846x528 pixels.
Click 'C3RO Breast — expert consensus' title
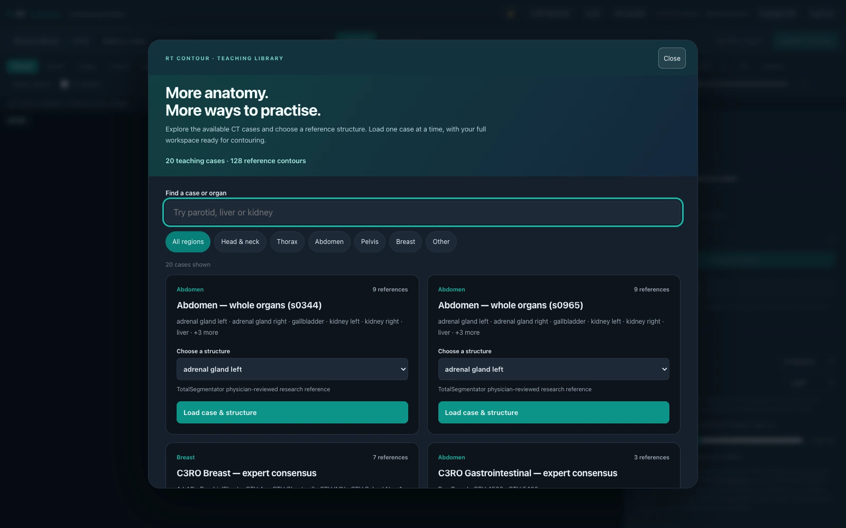pos(246,473)
